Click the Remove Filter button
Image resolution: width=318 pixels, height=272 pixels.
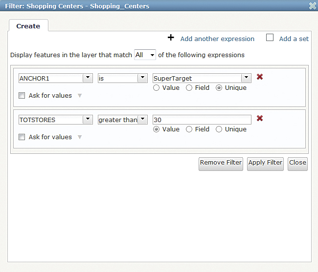tap(221, 163)
